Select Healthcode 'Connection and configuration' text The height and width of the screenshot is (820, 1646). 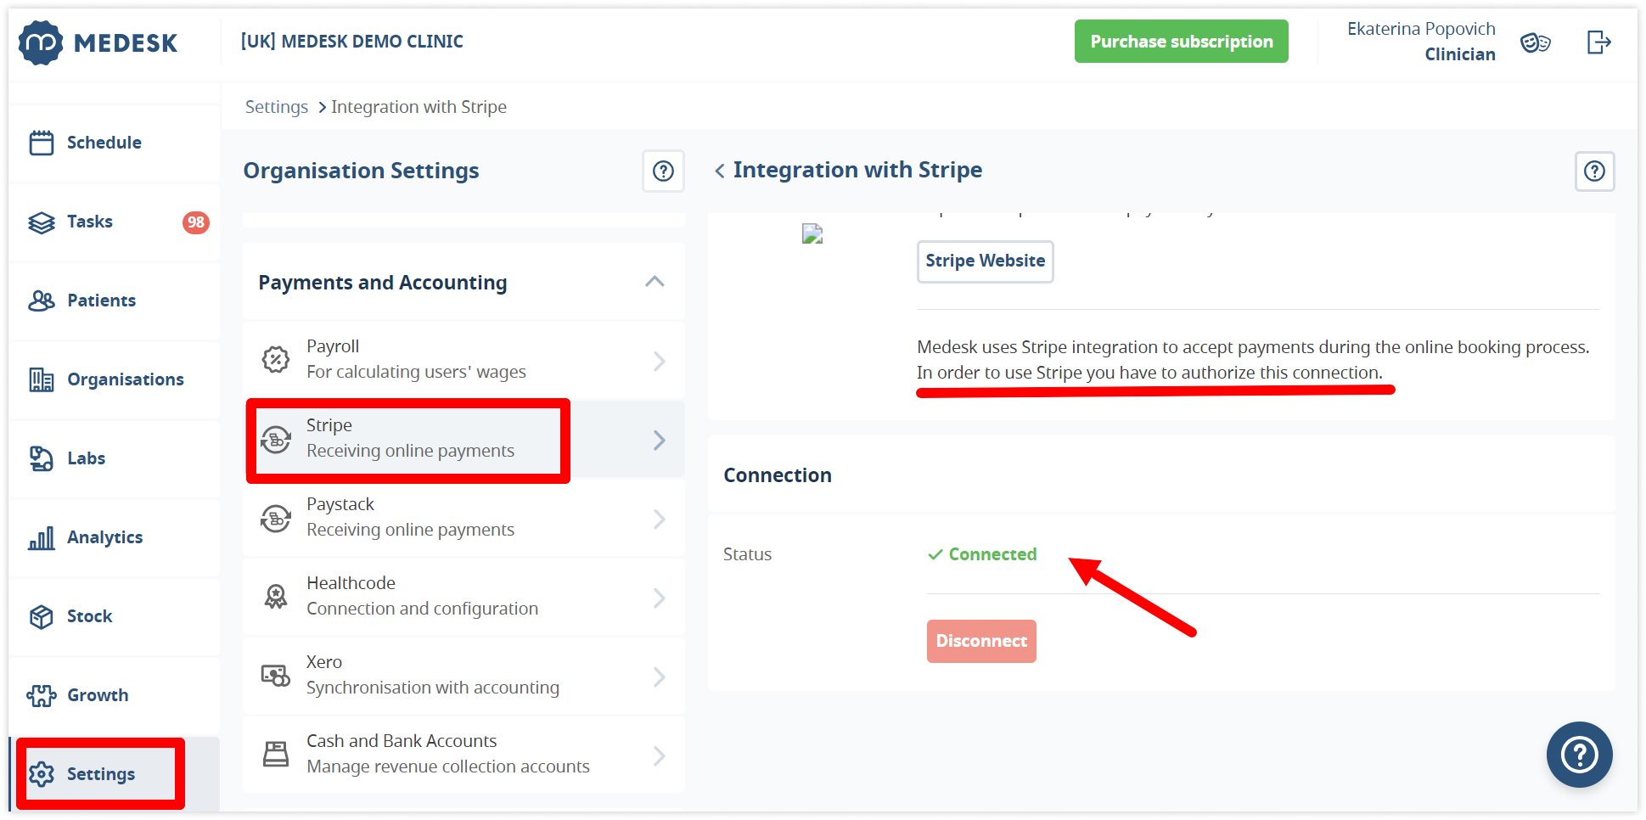tap(422, 609)
